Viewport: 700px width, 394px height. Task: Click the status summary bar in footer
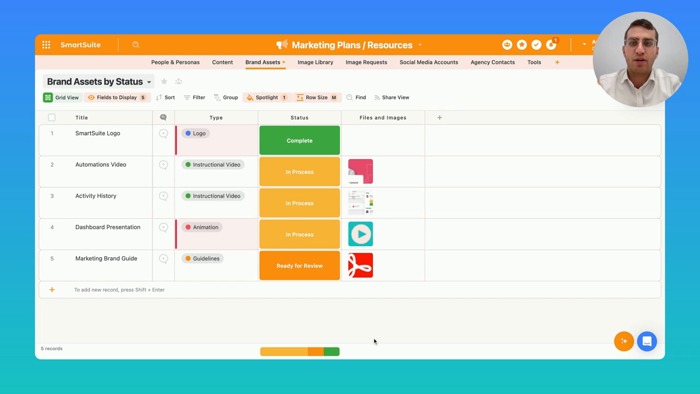[x=300, y=352]
